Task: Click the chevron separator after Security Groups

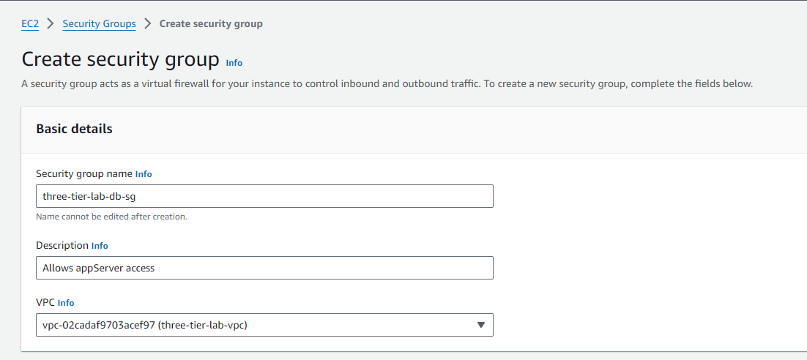Action: (x=147, y=23)
